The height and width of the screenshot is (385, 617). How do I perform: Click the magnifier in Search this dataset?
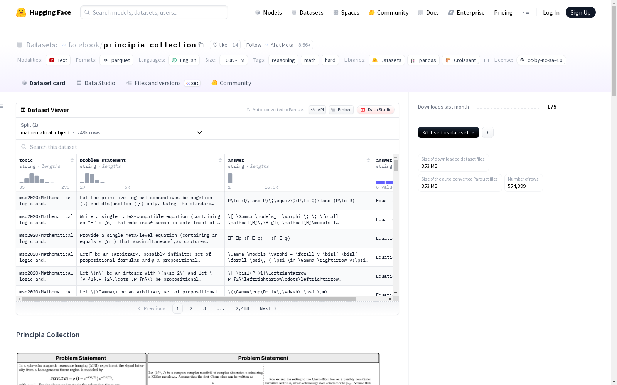tap(24, 147)
